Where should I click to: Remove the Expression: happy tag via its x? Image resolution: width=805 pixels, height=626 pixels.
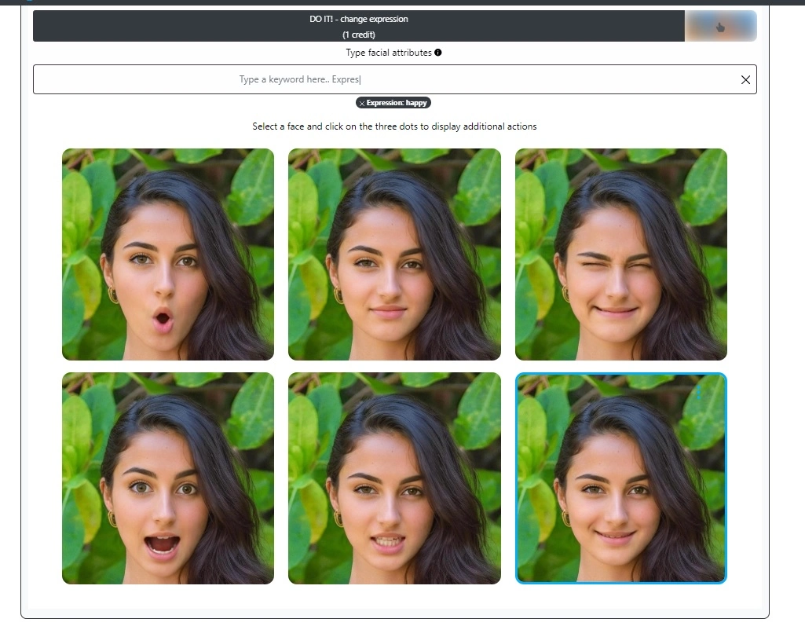click(x=361, y=103)
